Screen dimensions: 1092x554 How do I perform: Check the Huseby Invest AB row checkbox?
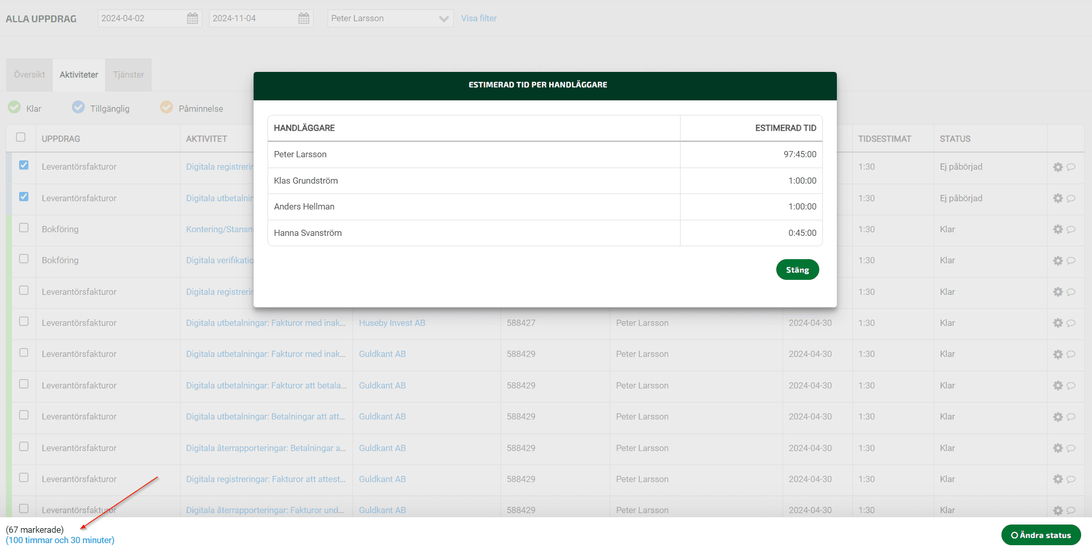[x=24, y=321]
